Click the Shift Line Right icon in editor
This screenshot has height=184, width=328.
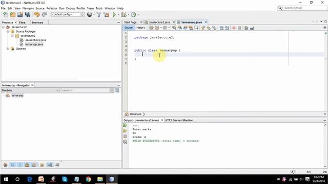coord(227,28)
